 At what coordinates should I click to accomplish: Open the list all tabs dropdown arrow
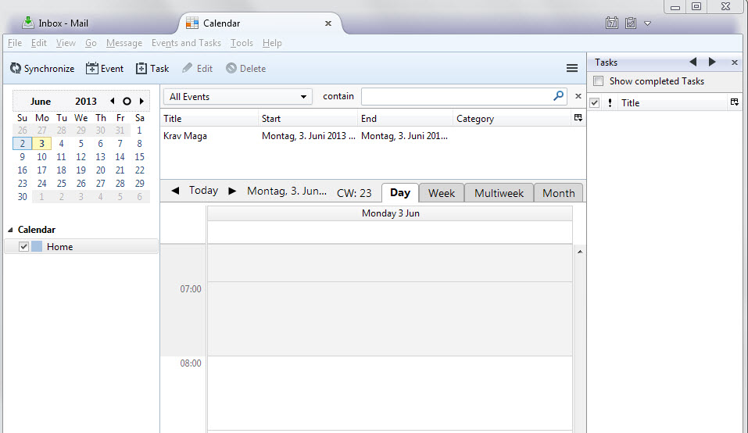click(647, 23)
